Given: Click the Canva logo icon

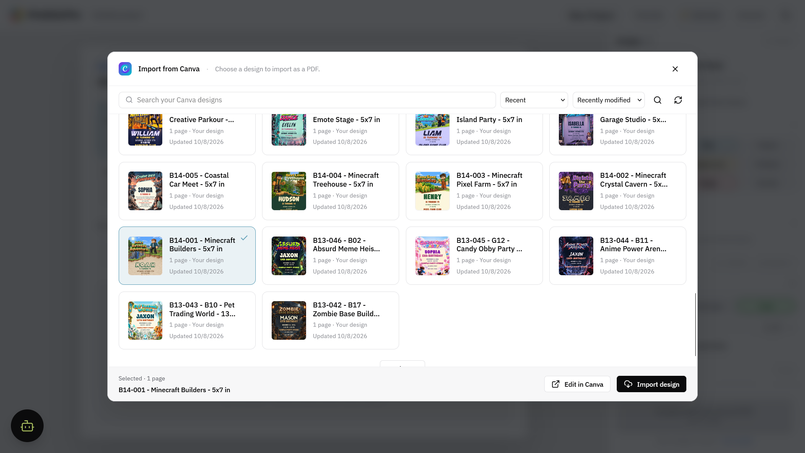Looking at the screenshot, I should [x=125, y=69].
